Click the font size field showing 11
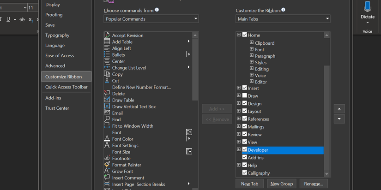381x190 pixels. (x=33, y=8)
